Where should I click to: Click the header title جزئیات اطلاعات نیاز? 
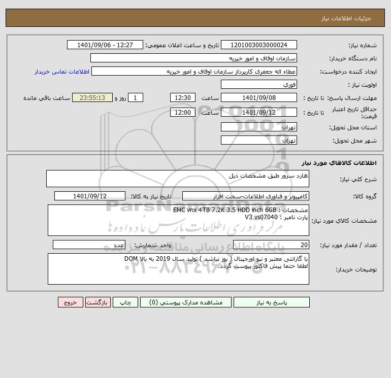coord(346,18)
